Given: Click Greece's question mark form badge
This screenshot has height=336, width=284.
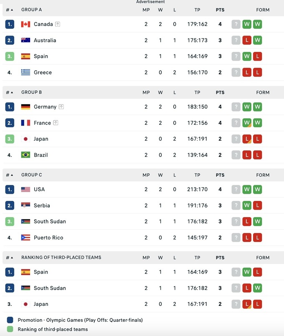Looking at the screenshot, I should click(x=236, y=72).
